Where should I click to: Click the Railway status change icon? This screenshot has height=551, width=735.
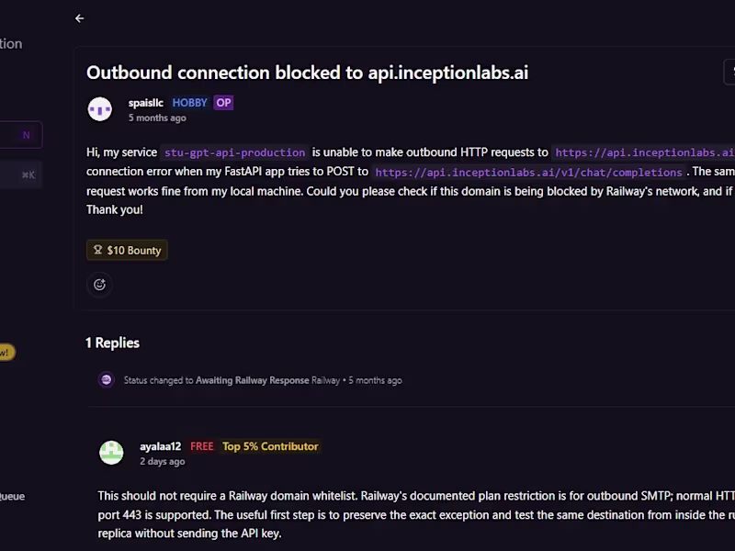click(107, 379)
